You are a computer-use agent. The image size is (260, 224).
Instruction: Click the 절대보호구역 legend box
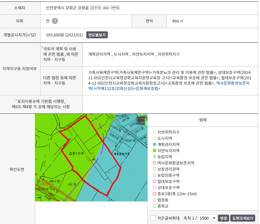click(154, 181)
